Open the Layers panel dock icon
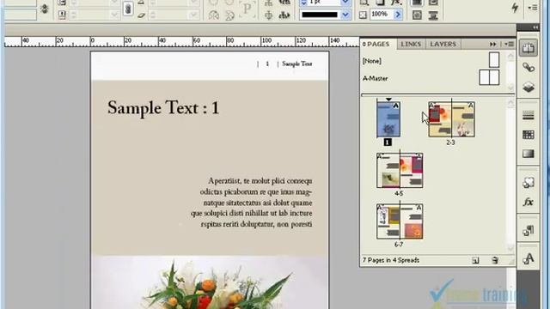Viewport: 550px width, 309px height. 529,87
